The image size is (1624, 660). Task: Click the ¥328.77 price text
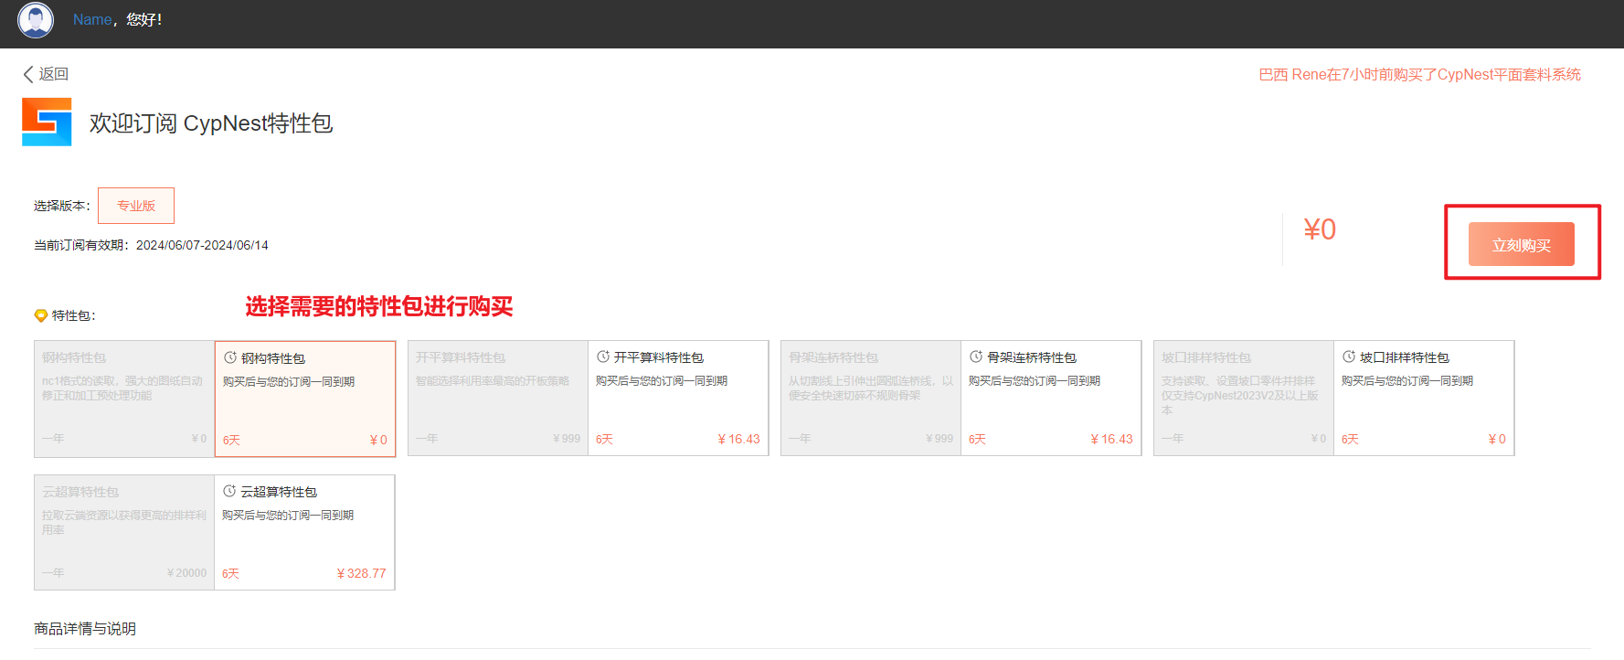361,573
